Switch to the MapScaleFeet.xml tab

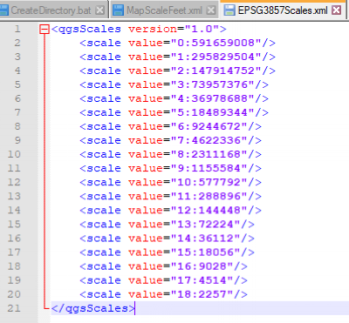[x=164, y=10]
